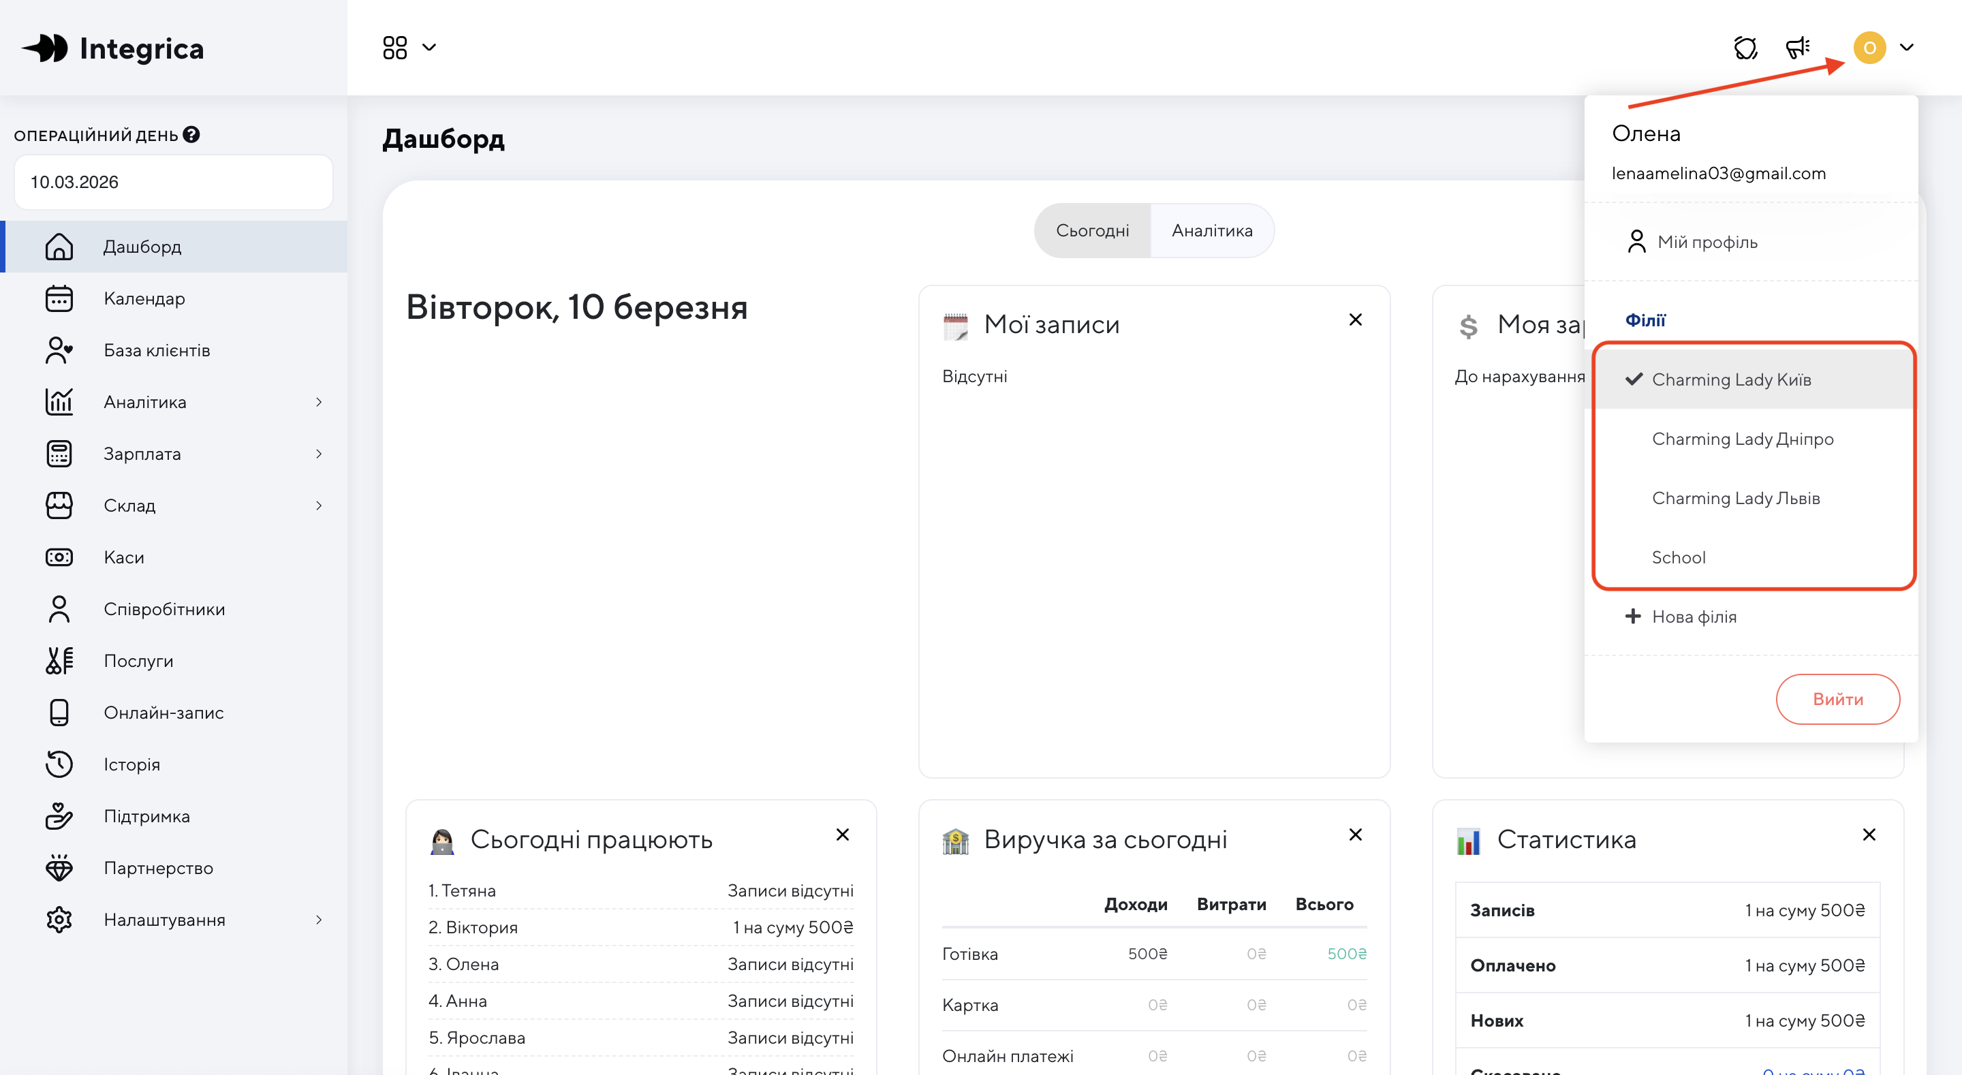
Task: Expand the Аналітика sidebar submenu
Action: click(318, 402)
